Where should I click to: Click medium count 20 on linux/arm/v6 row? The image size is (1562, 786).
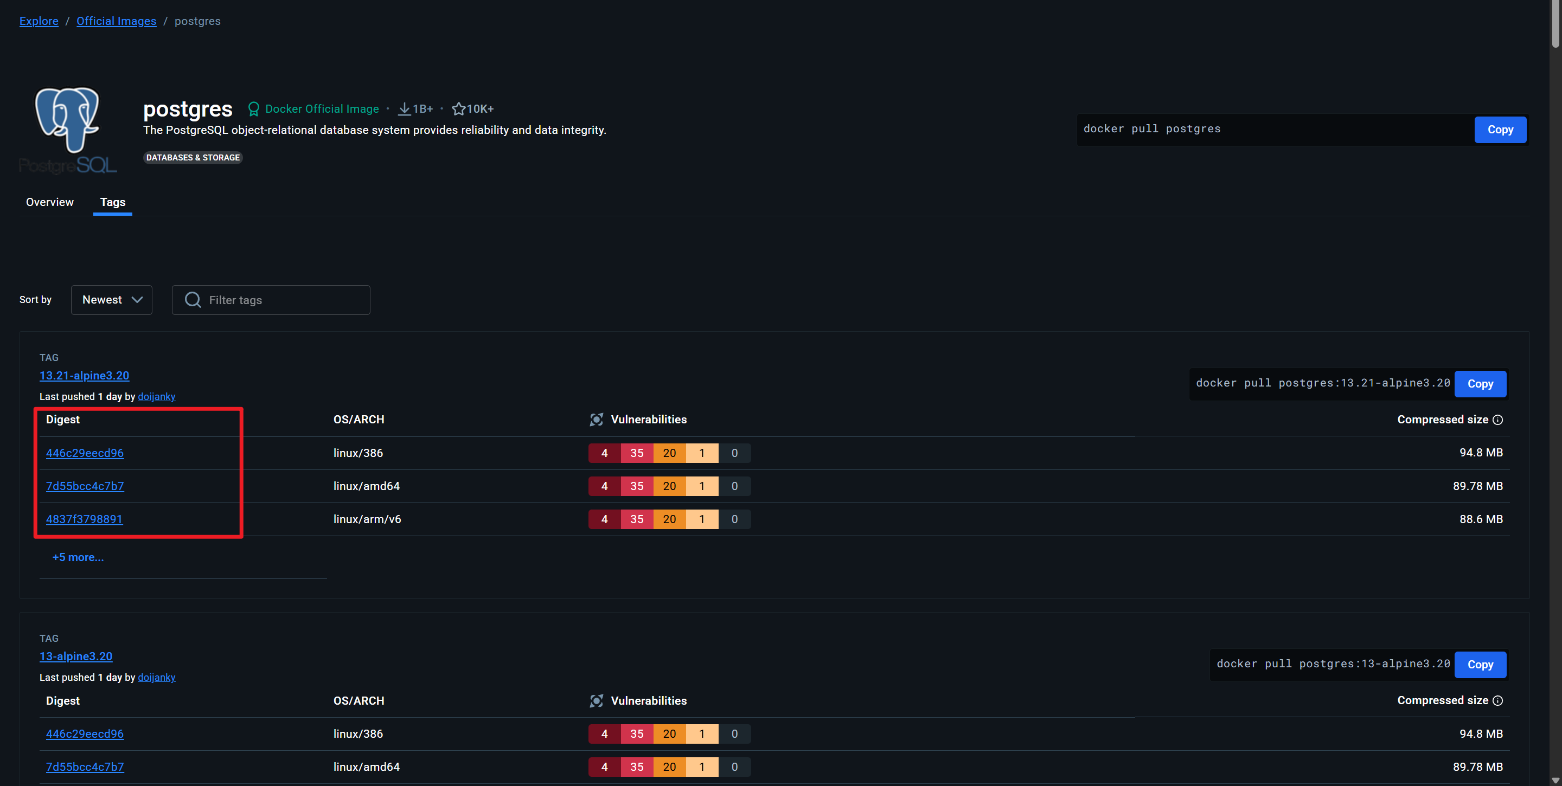(669, 519)
